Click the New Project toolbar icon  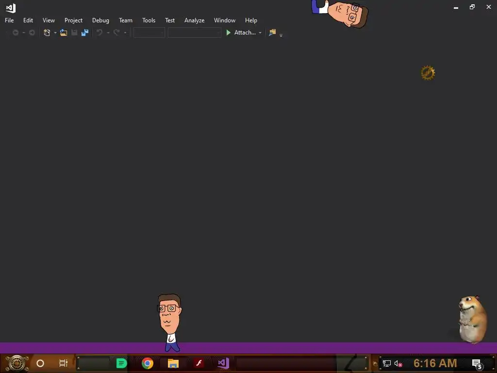pos(47,33)
